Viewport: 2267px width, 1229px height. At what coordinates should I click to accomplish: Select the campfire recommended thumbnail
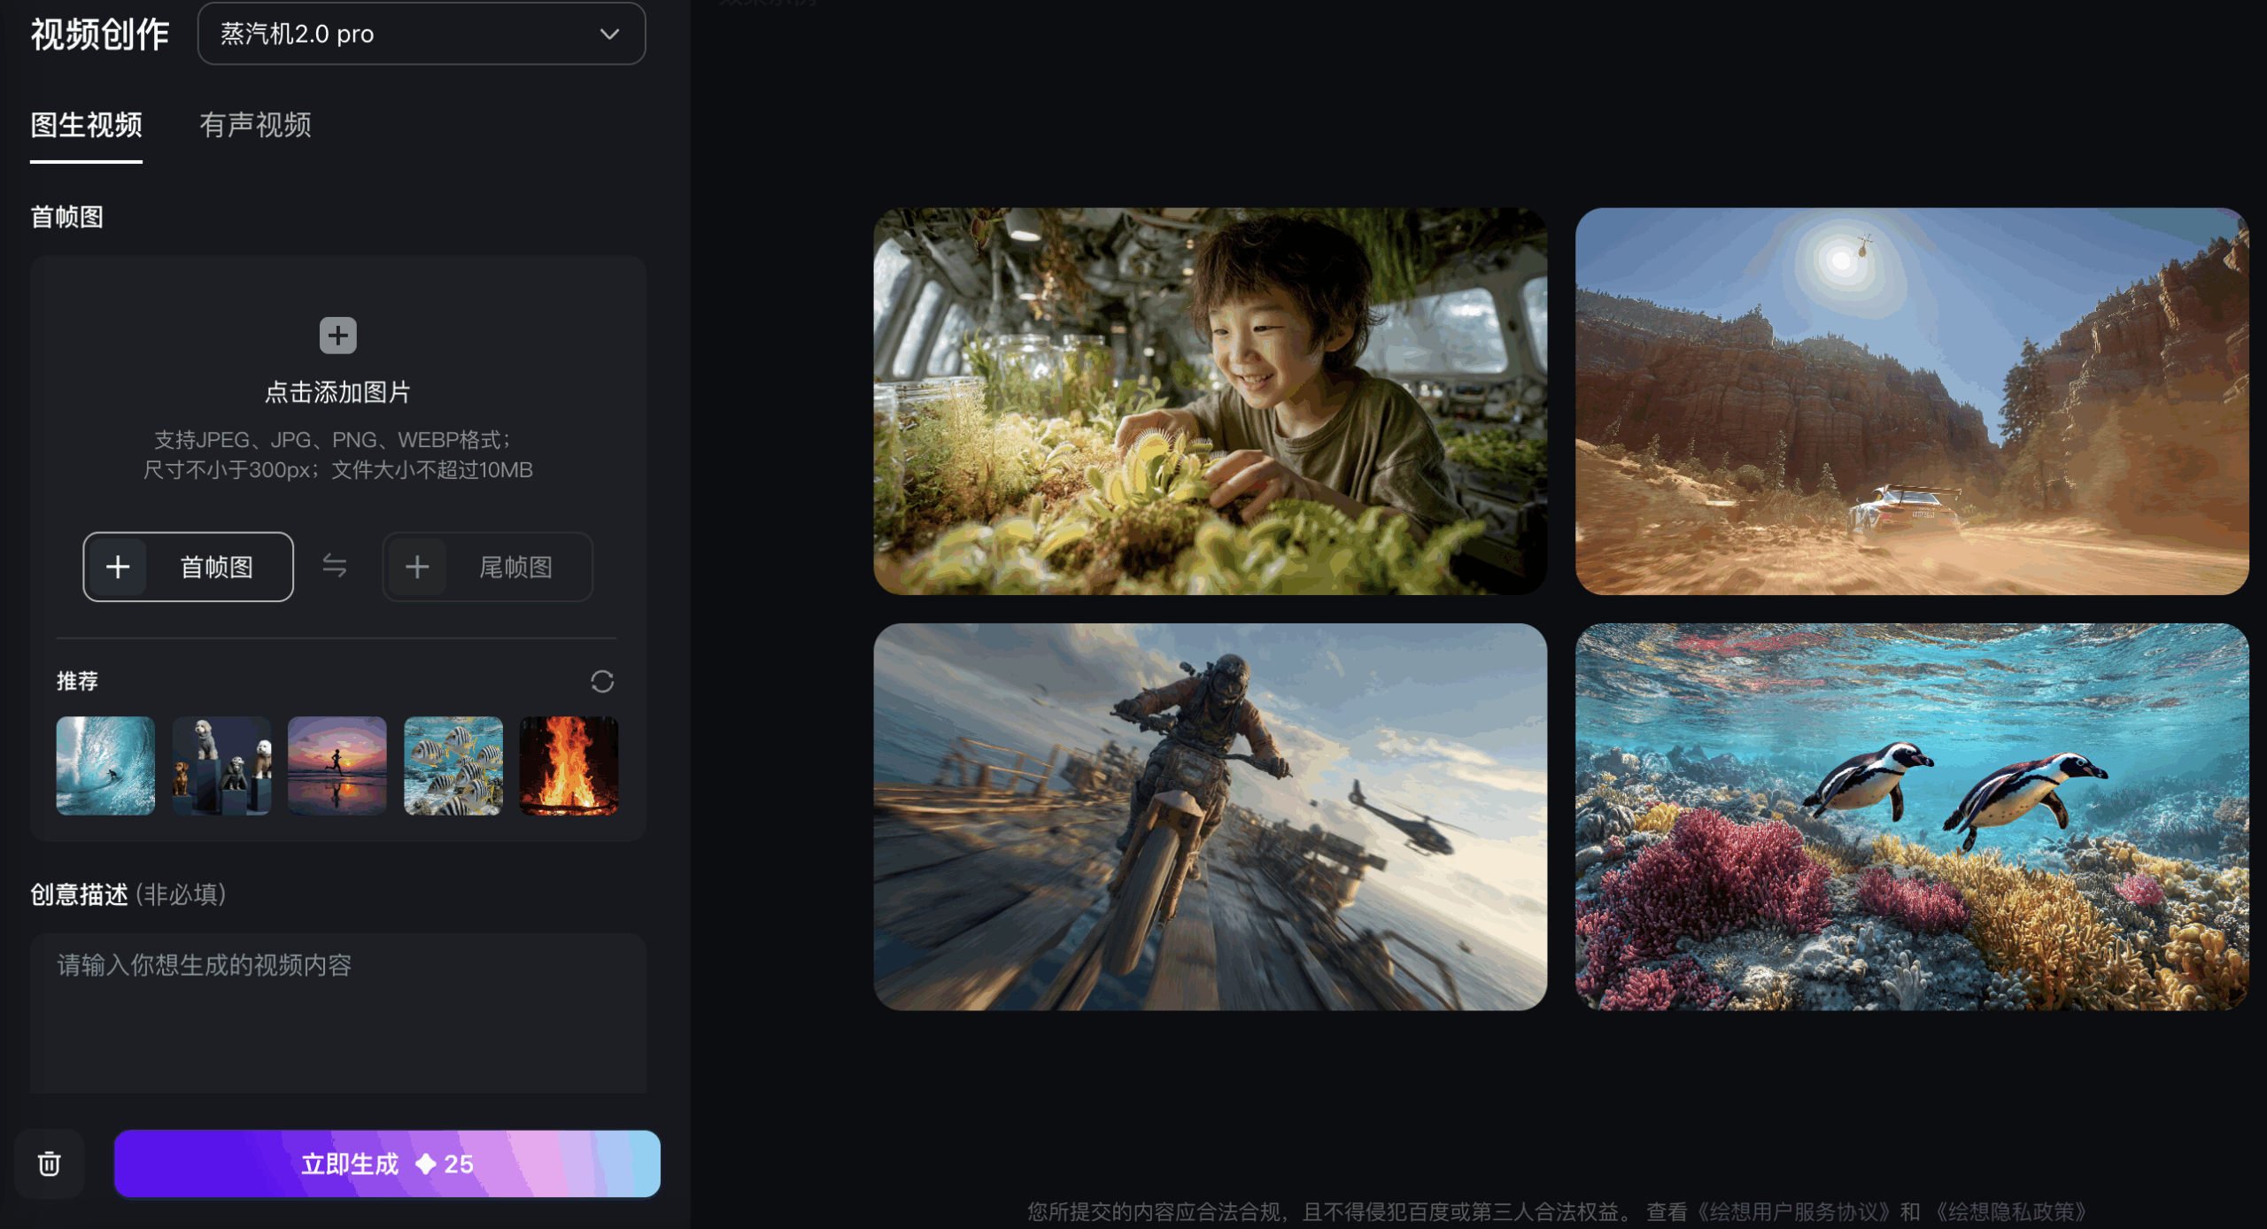(569, 766)
